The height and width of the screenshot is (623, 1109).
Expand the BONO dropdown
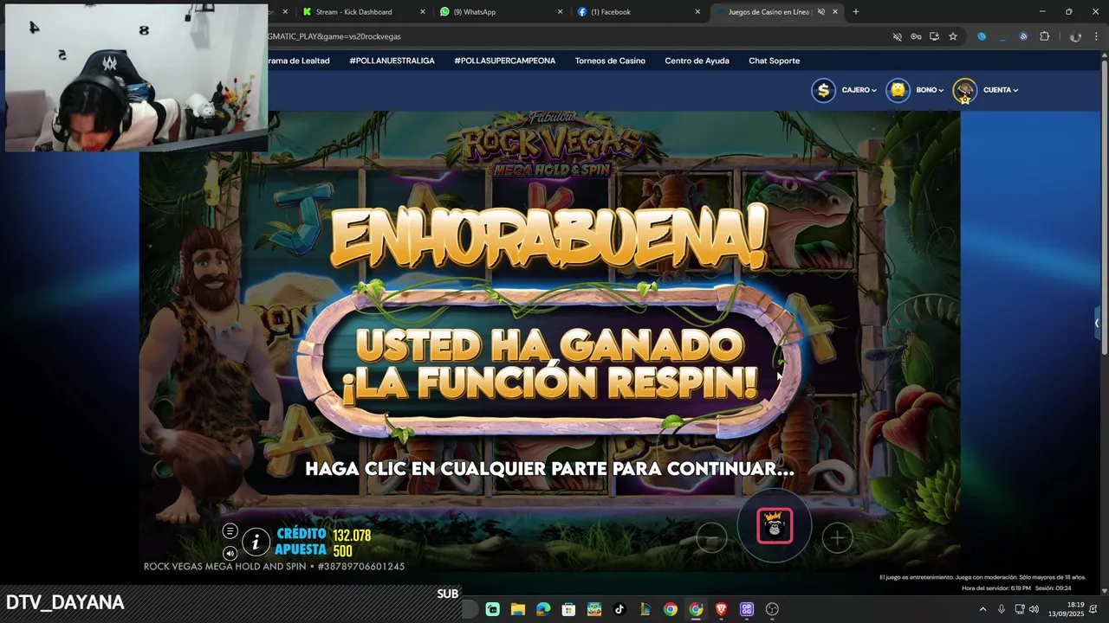(x=930, y=90)
